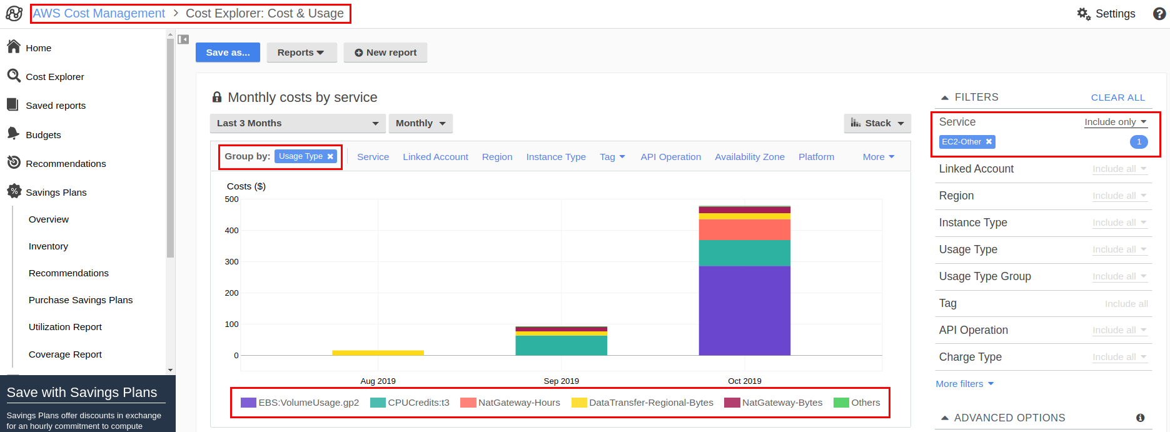Open the Reports dropdown button
This screenshot has height=432, width=1170.
pos(301,53)
